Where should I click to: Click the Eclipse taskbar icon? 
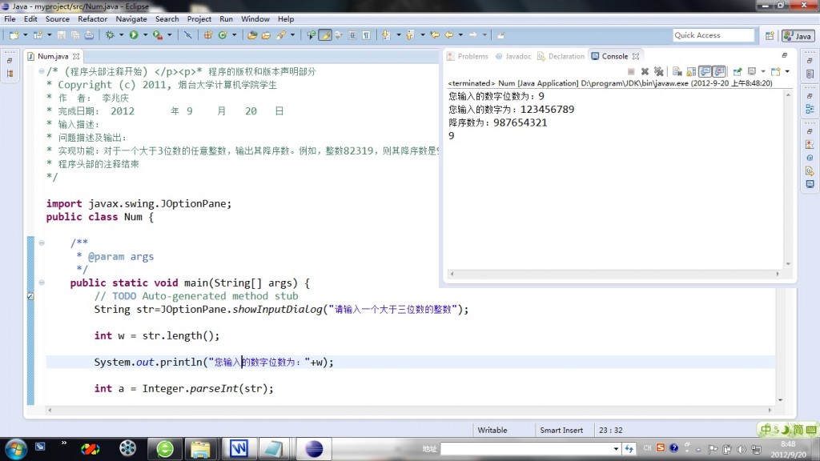click(314, 449)
